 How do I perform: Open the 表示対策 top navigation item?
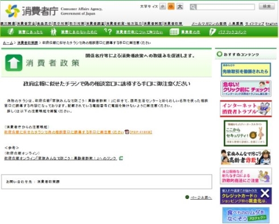(x=60, y=23)
